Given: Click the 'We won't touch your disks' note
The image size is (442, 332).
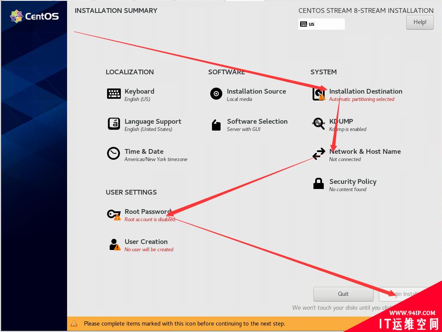Looking at the screenshot, I should [x=342, y=308].
